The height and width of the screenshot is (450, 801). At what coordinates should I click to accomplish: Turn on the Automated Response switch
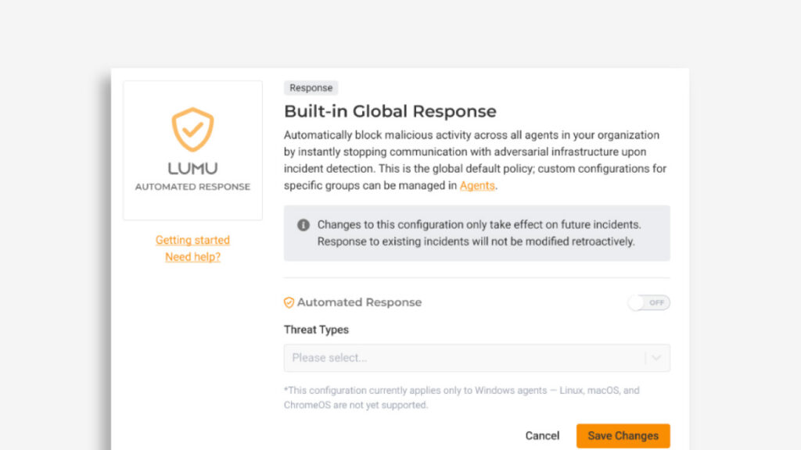(x=648, y=302)
